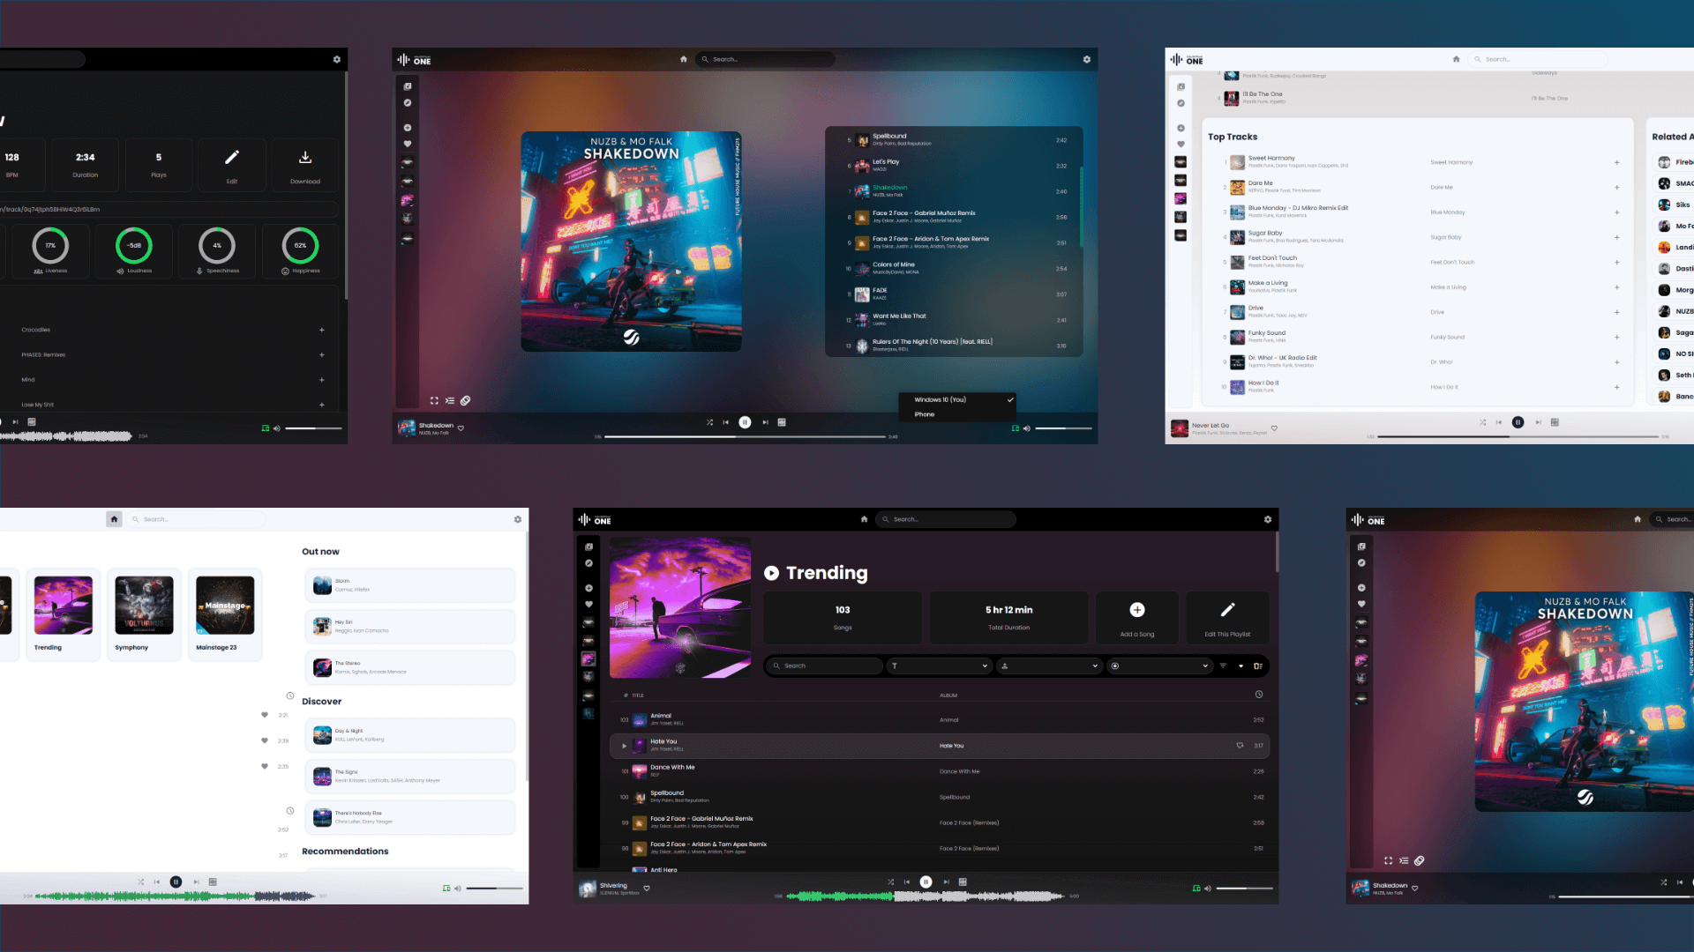Play Hate You row in the Trending list

point(625,746)
